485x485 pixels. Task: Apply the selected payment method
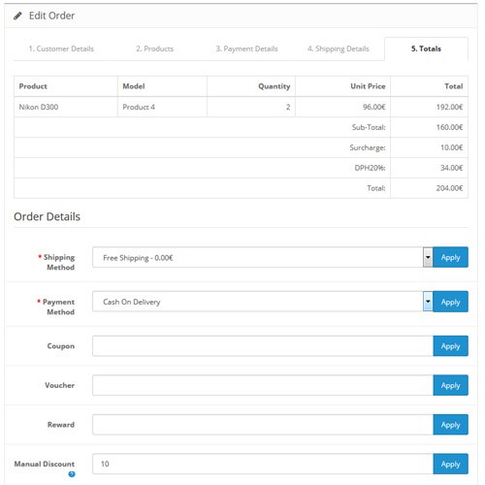(x=450, y=302)
